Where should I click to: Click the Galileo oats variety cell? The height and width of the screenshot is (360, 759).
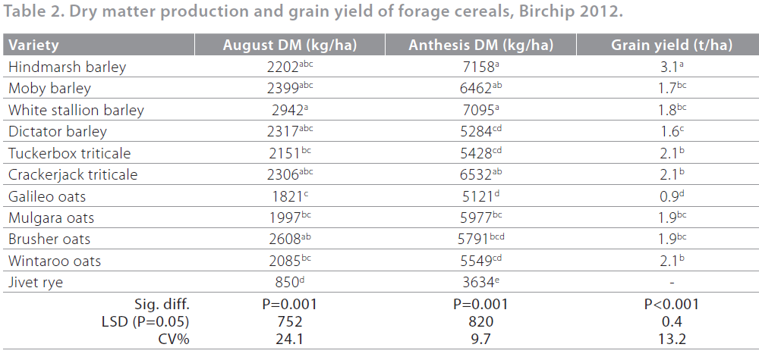[47, 197]
